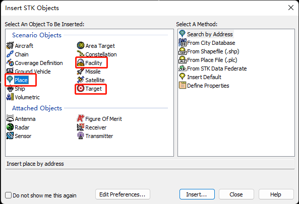Image resolution: width=299 pixels, height=204 pixels.
Task: Click the From Place File (.plc) icon
Action: pos(183,59)
